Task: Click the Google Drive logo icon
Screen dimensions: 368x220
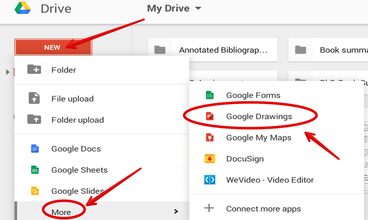Action: click(x=23, y=8)
